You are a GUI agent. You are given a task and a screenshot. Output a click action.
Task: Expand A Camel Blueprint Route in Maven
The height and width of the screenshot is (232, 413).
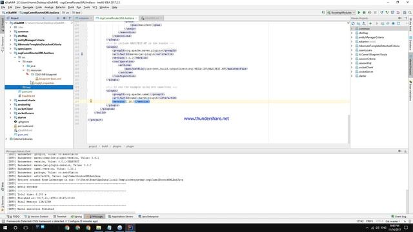pos(352,54)
